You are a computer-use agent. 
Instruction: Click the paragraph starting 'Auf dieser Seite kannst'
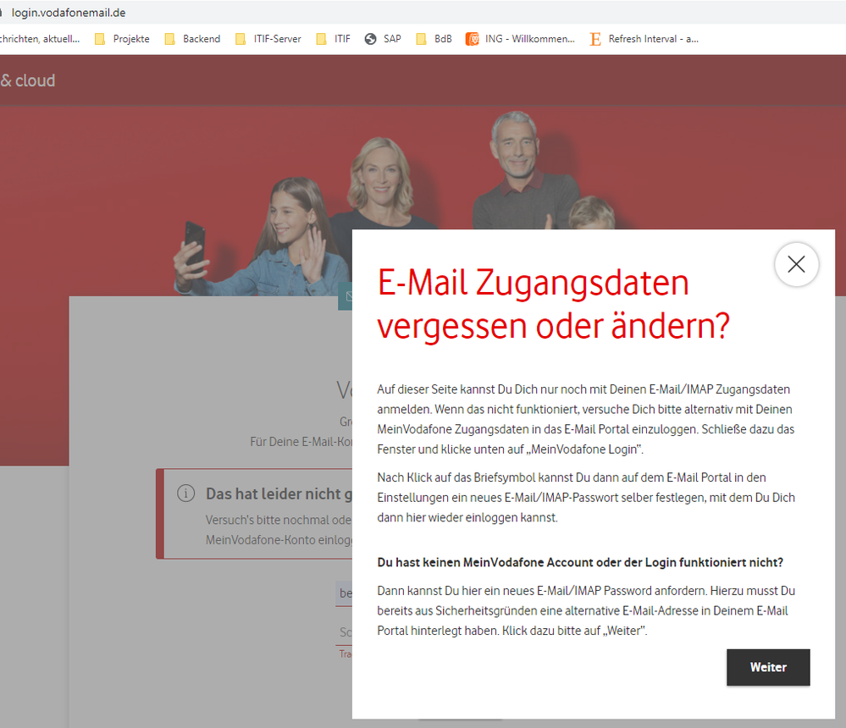point(585,419)
